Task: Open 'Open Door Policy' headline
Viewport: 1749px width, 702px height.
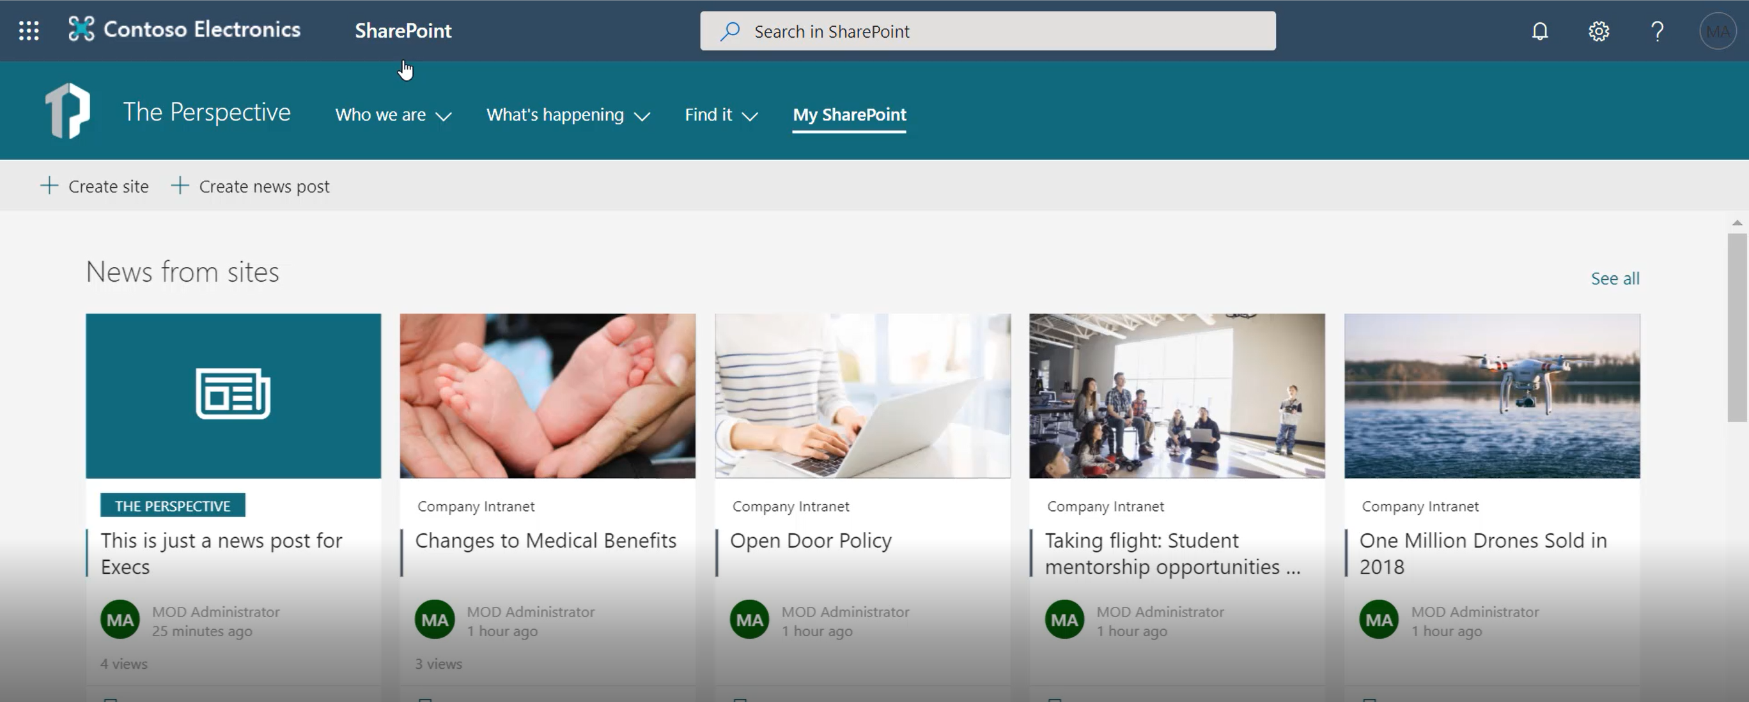Action: coord(811,540)
